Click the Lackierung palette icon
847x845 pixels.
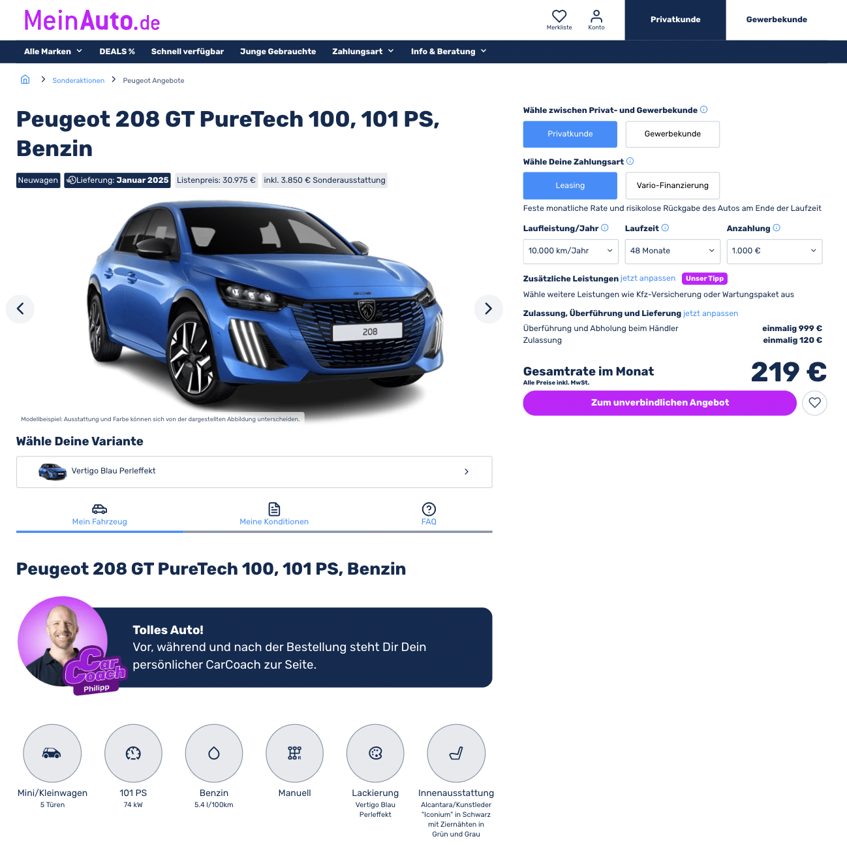[375, 754]
